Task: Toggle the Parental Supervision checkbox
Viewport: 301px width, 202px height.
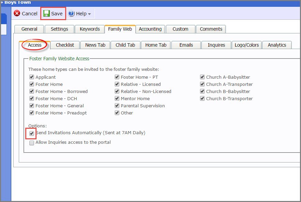Action: (117, 106)
